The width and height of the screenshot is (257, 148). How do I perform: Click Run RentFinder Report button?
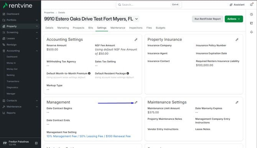point(208,19)
